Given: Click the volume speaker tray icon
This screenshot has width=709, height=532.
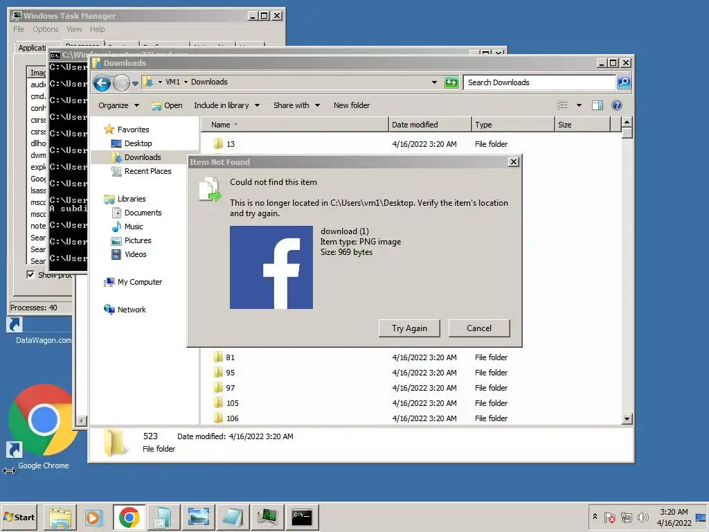Looking at the screenshot, I should pos(643,517).
